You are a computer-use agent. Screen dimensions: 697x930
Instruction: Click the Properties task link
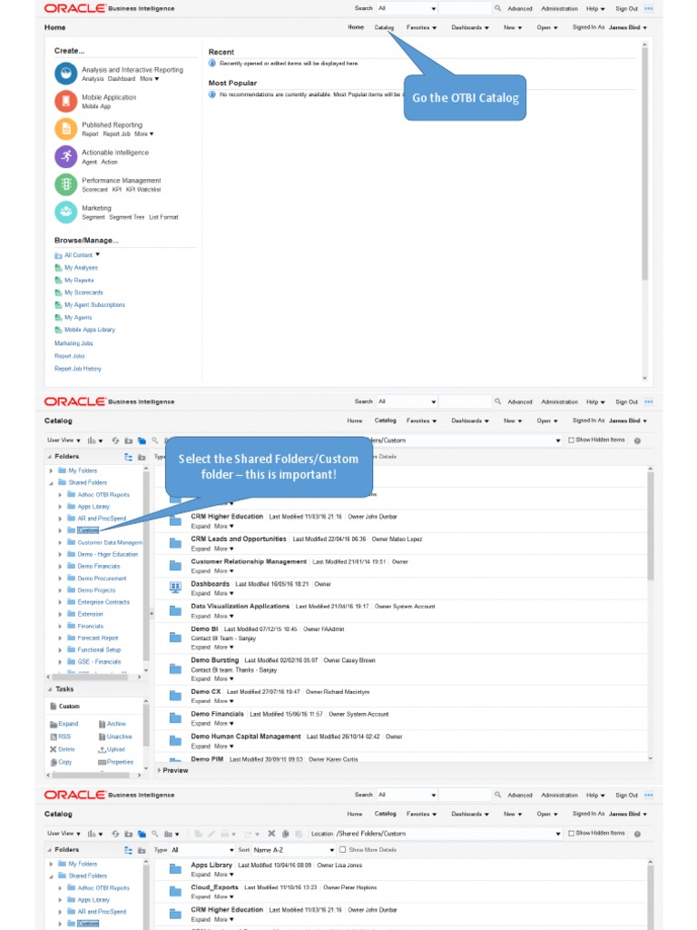121,762
